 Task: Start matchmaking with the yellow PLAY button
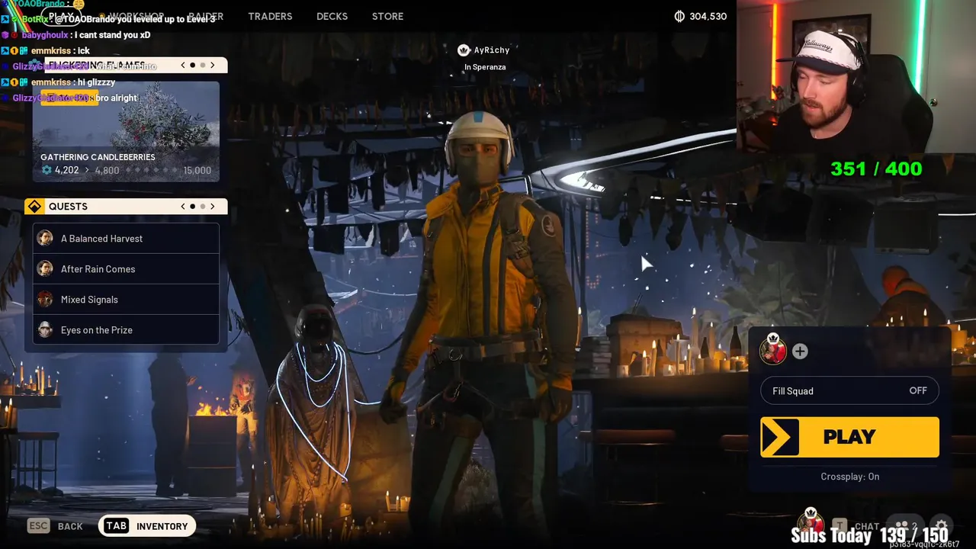coord(849,437)
